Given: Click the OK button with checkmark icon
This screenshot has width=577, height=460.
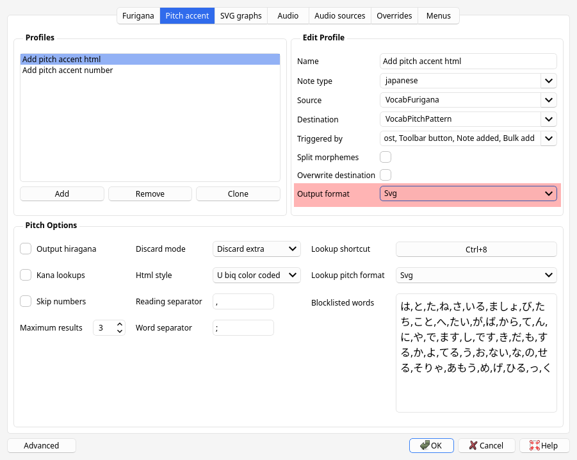Looking at the screenshot, I should [431, 445].
